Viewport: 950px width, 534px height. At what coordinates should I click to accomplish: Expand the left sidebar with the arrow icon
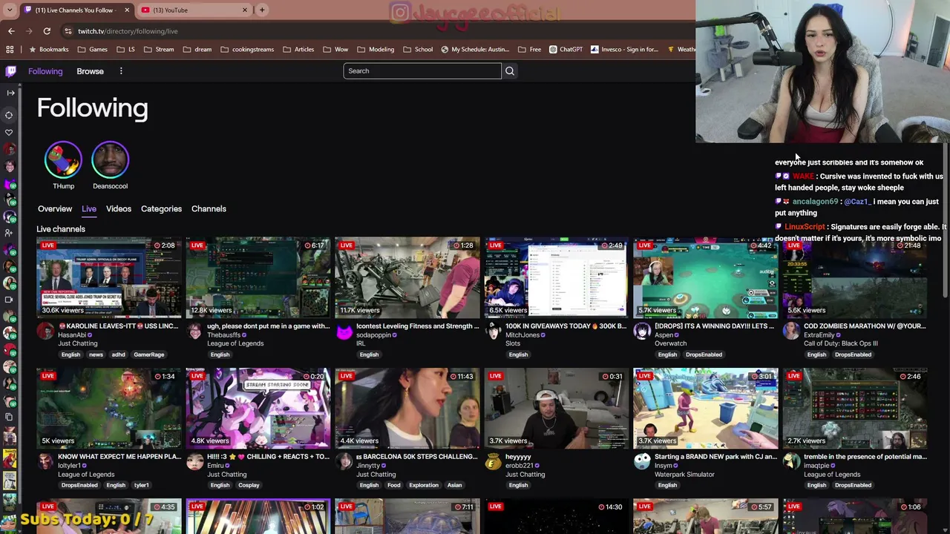[10, 93]
